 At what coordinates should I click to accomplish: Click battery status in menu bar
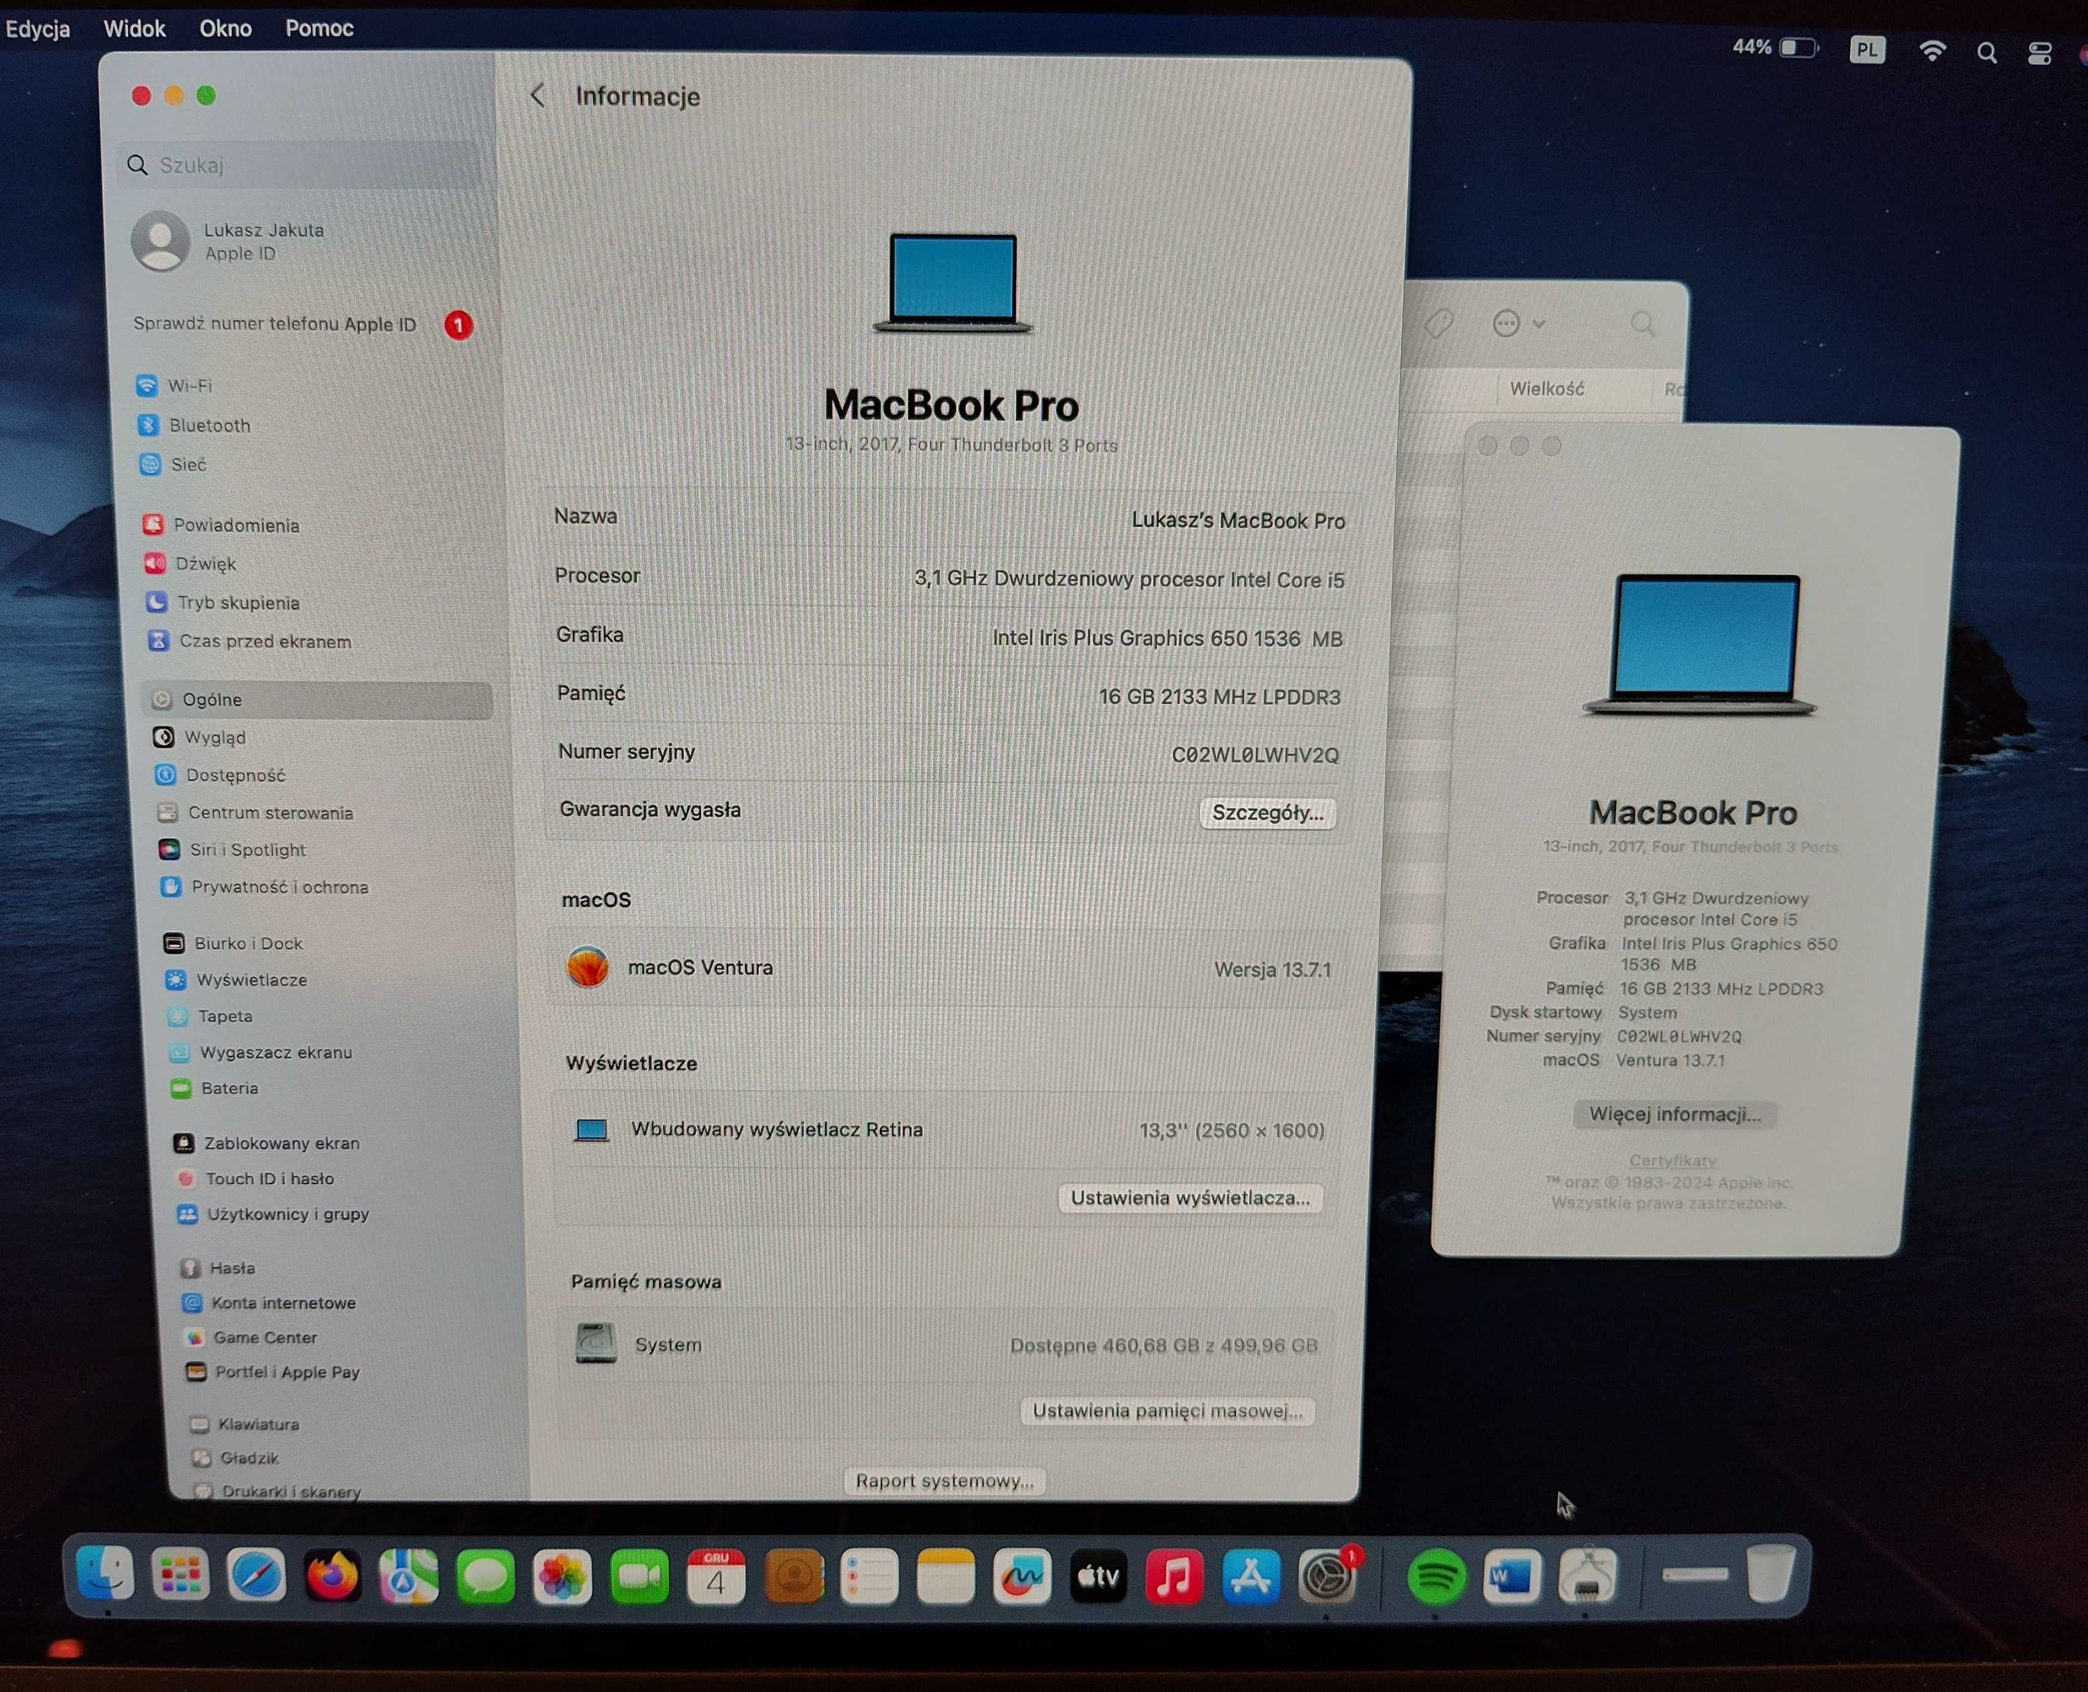click(1775, 48)
